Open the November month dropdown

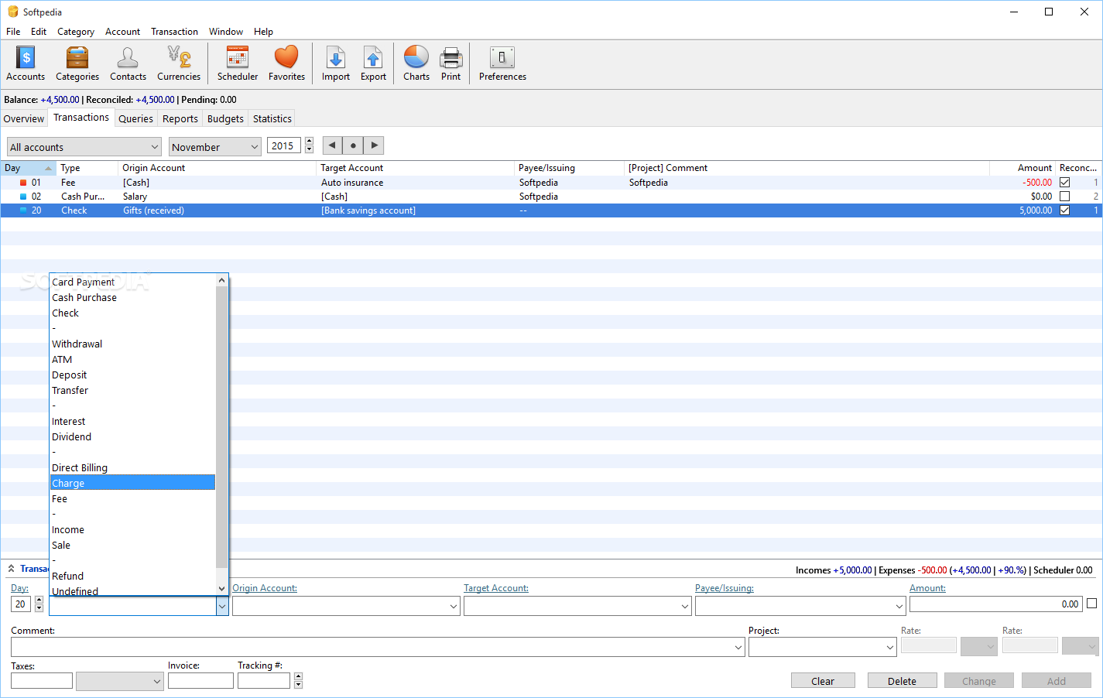coord(214,147)
